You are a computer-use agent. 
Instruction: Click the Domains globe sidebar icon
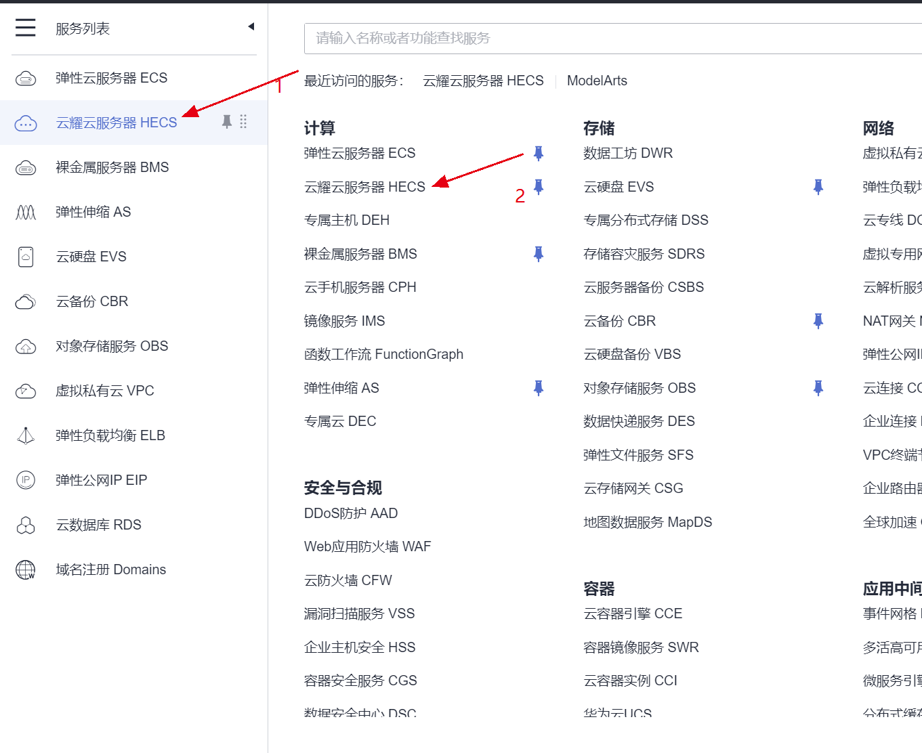coord(26,570)
